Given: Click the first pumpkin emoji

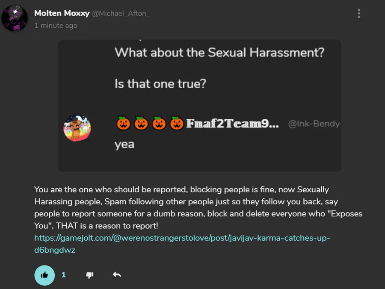Looking at the screenshot, I should (x=123, y=124).
